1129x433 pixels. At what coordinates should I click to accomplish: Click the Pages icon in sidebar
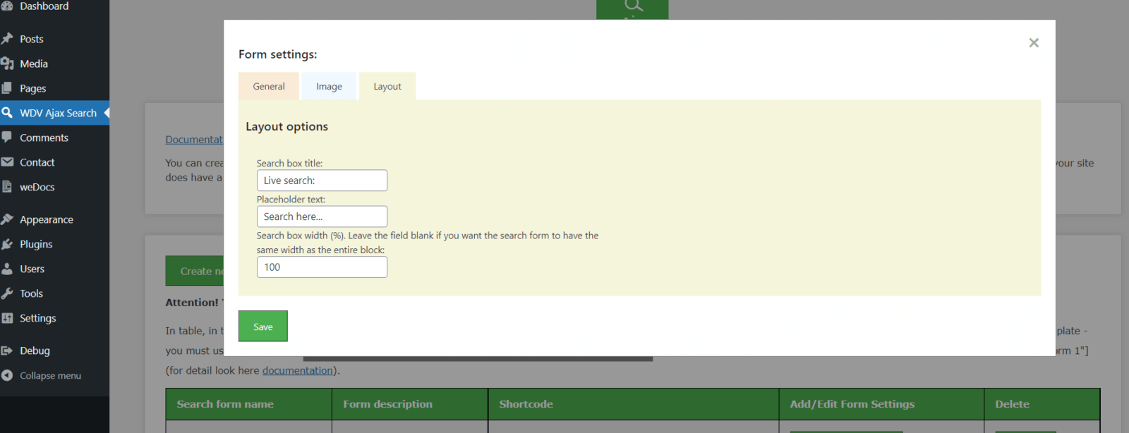pos(8,88)
